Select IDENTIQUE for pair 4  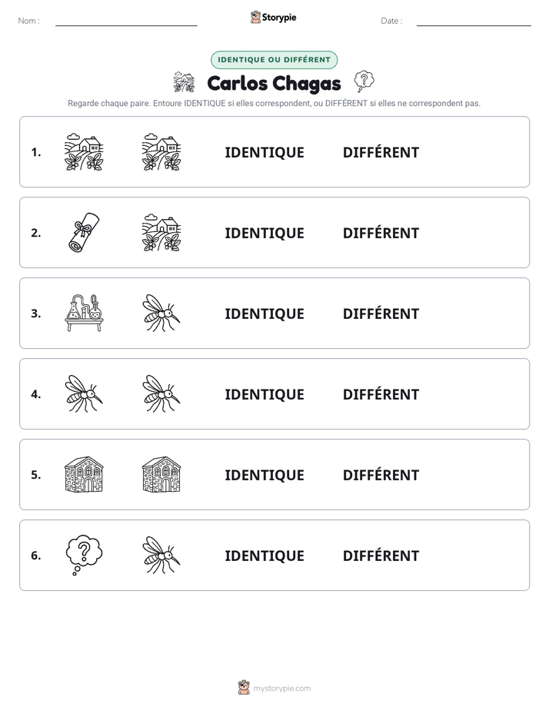click(265, 394)
